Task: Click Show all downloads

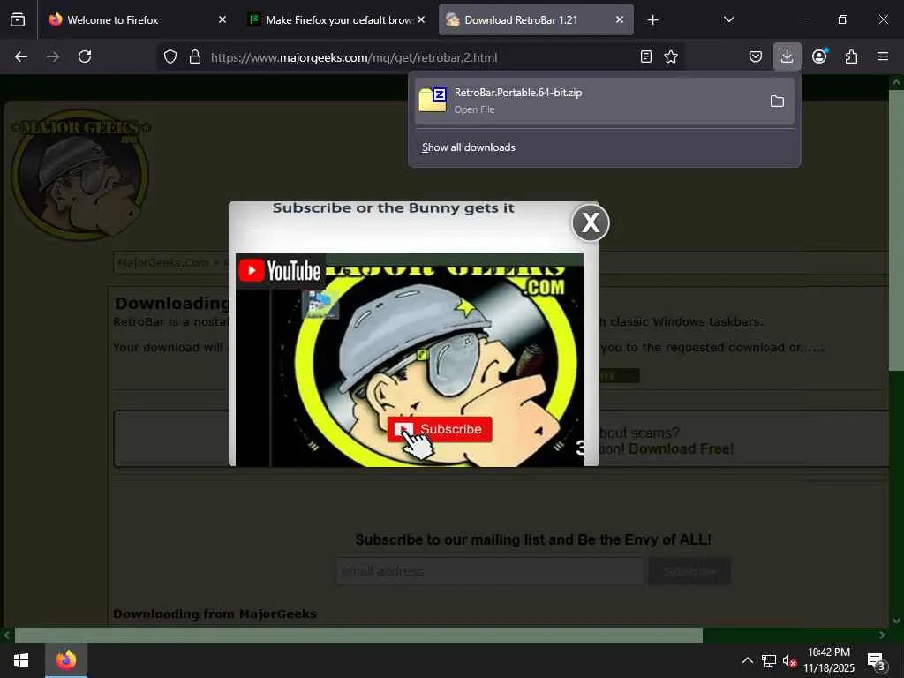Action: coord(468,147)
